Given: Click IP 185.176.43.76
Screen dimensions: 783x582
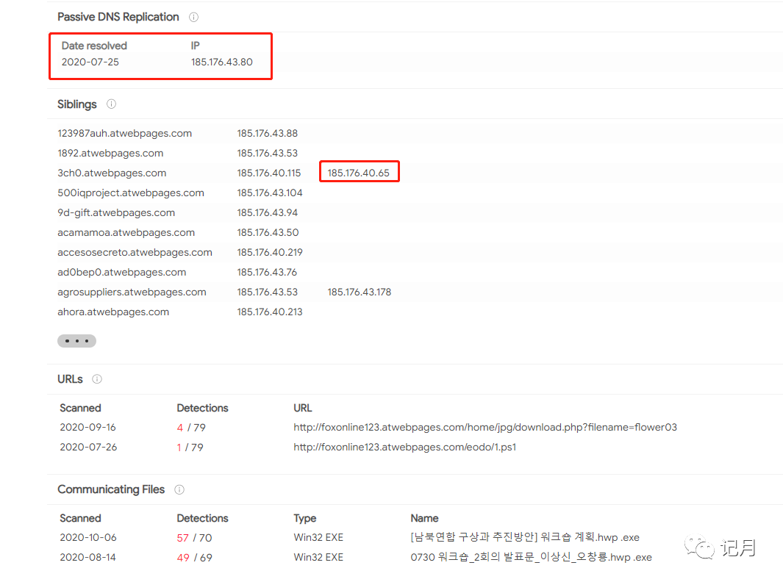Looking at the screenshot, I should (267, 273).
